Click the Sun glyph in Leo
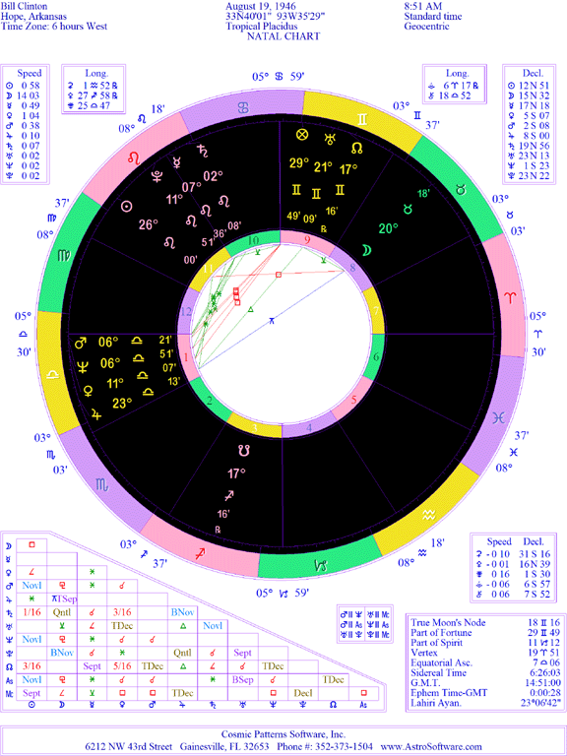Viewport: 567px width, 756px height. (126, 207)
